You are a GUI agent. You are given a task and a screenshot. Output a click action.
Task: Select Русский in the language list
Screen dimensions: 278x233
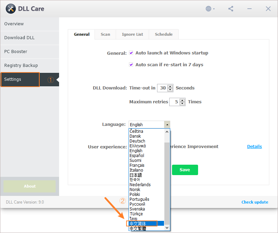pyautogui.click(x=146, y=204)
